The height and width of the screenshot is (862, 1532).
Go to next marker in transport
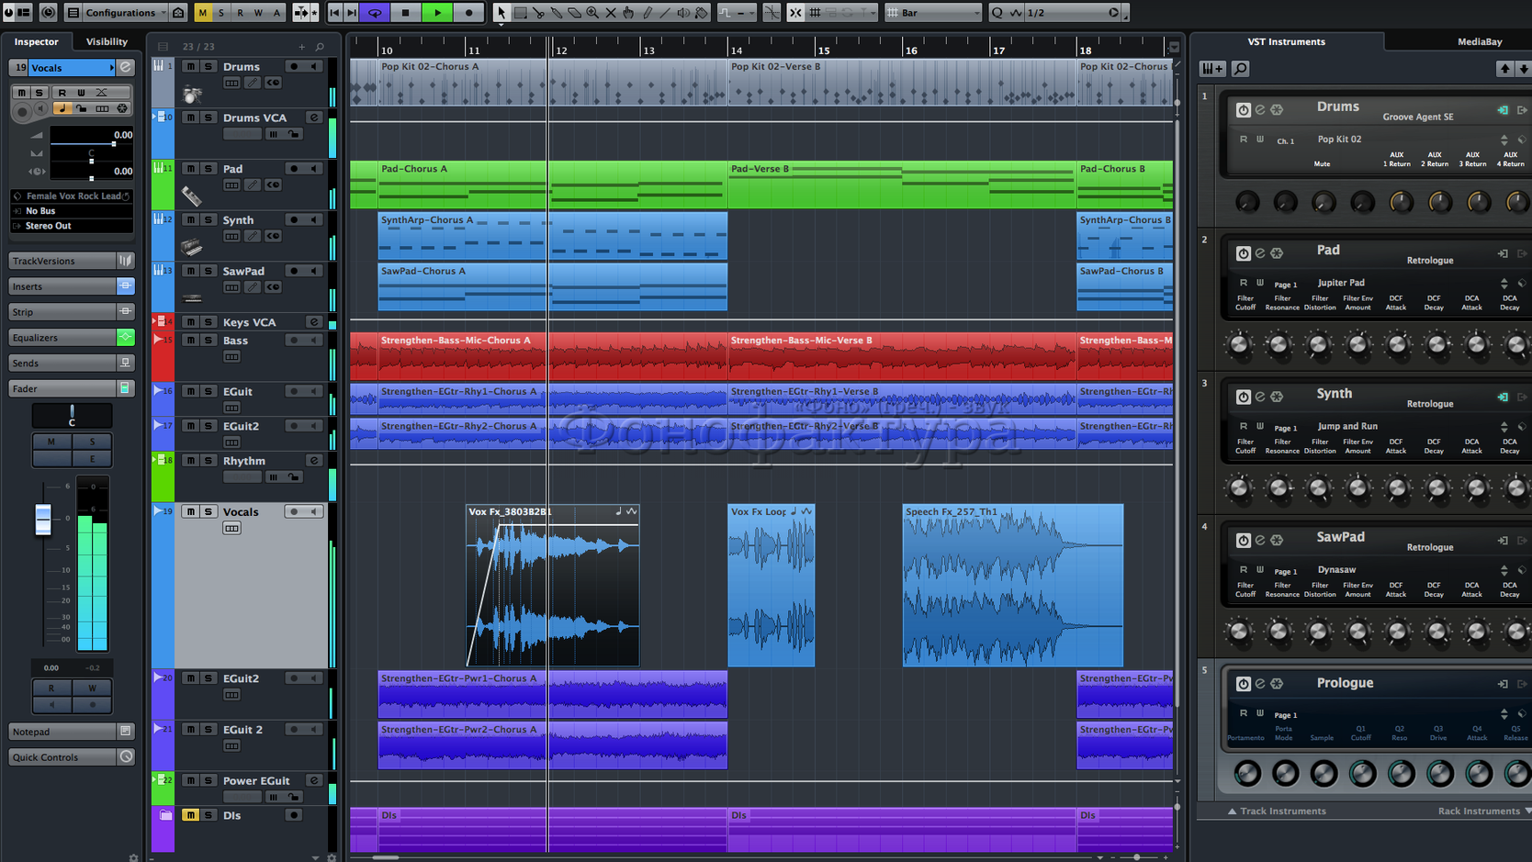pyautogui.click(x=352, y=13)
